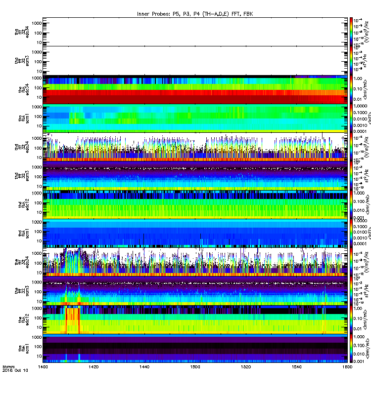Click the 'the fbk scm1' y-axis label

tap(23, 349)
